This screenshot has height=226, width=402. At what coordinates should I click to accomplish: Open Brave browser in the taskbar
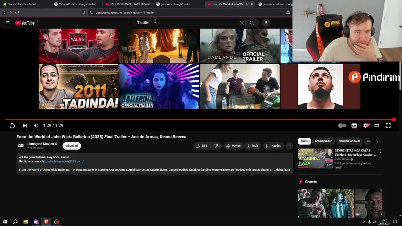coord(46,222)
